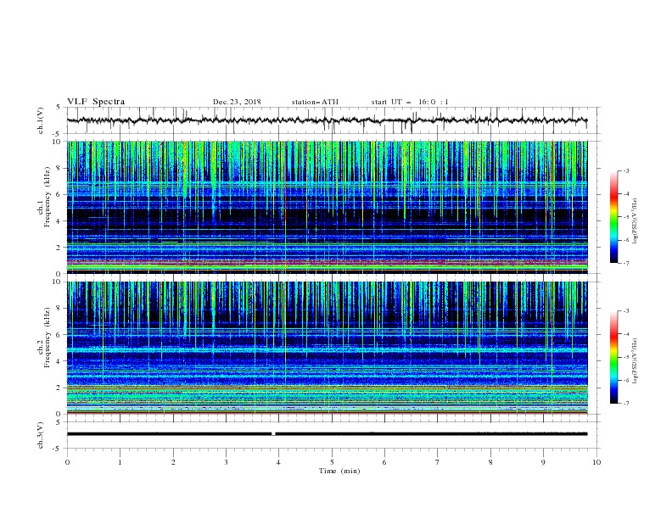Click the ch.2 spectrogram plot
This screenshot has height=519, width=672.
click(328, 348)
